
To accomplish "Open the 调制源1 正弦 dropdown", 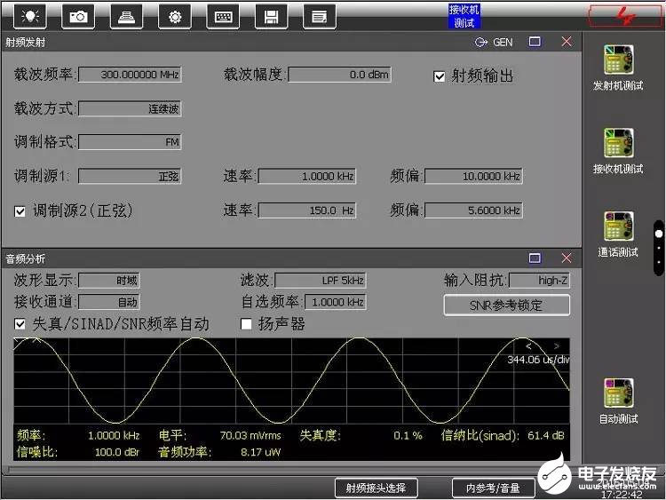I will pos(130,176).
